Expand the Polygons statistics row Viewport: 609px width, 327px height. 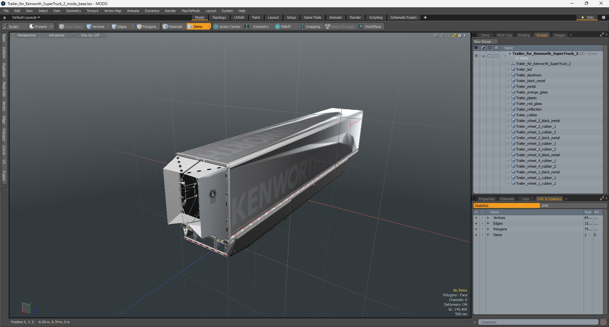488,229
